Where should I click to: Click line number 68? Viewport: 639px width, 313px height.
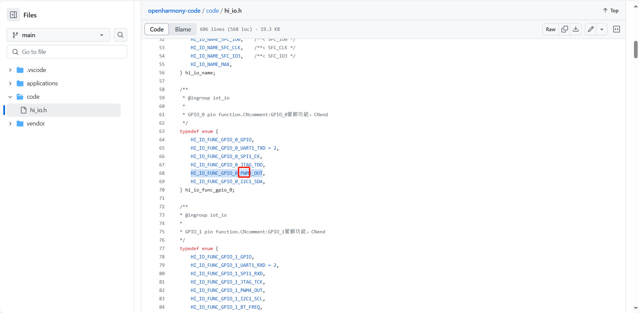tap(162, 173)
